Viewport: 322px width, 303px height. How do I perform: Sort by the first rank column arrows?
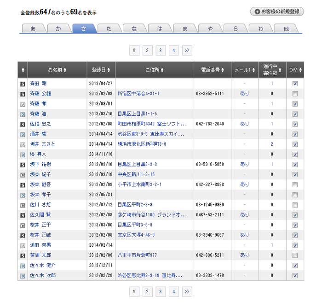point(23,70)
